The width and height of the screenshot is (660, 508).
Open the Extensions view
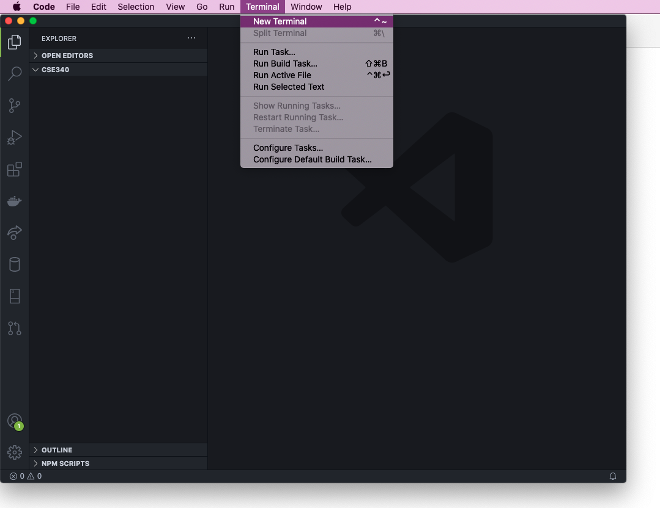click(15, 169)
